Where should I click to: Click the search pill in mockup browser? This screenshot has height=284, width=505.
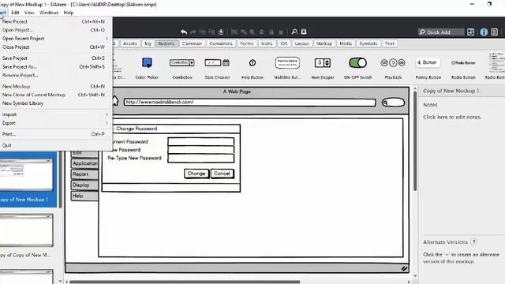click(x=393, y=103)
